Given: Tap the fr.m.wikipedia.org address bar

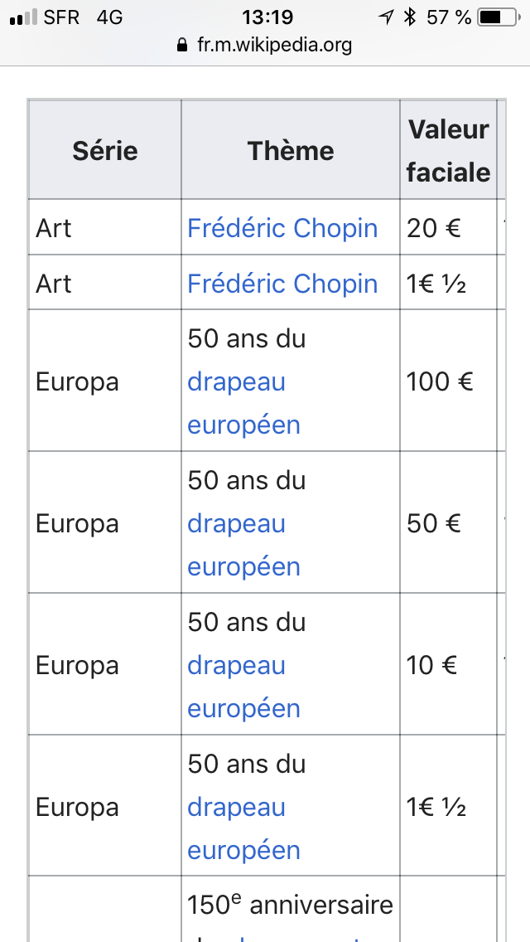Looking at the screenshot, I should click(274, 45).
